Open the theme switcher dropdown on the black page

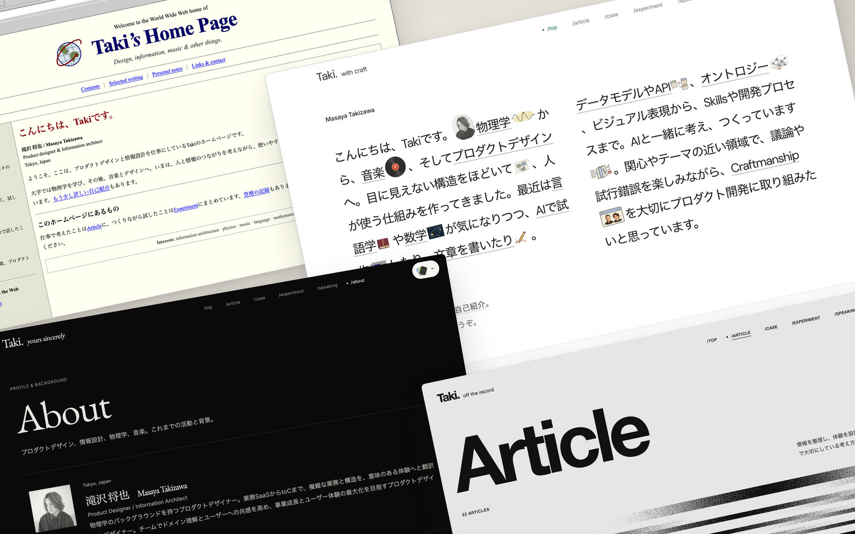425,270
